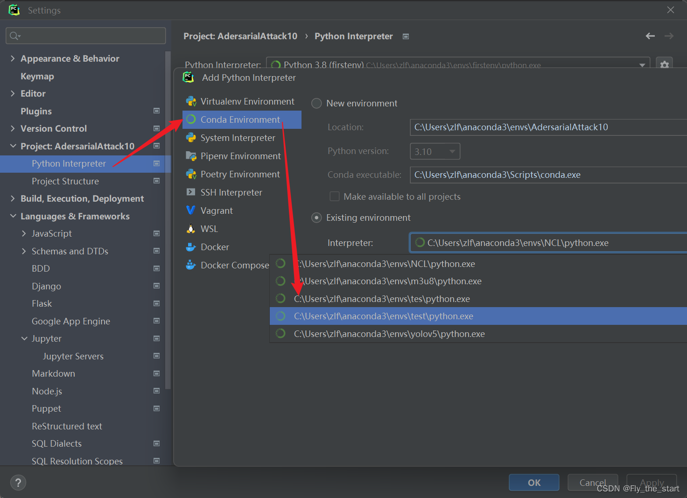Image resolution: width=687 pixels, height=498 pixels.
Task: Expand Build, Execution, Deployment node
Action: click(x=13, y=198)
